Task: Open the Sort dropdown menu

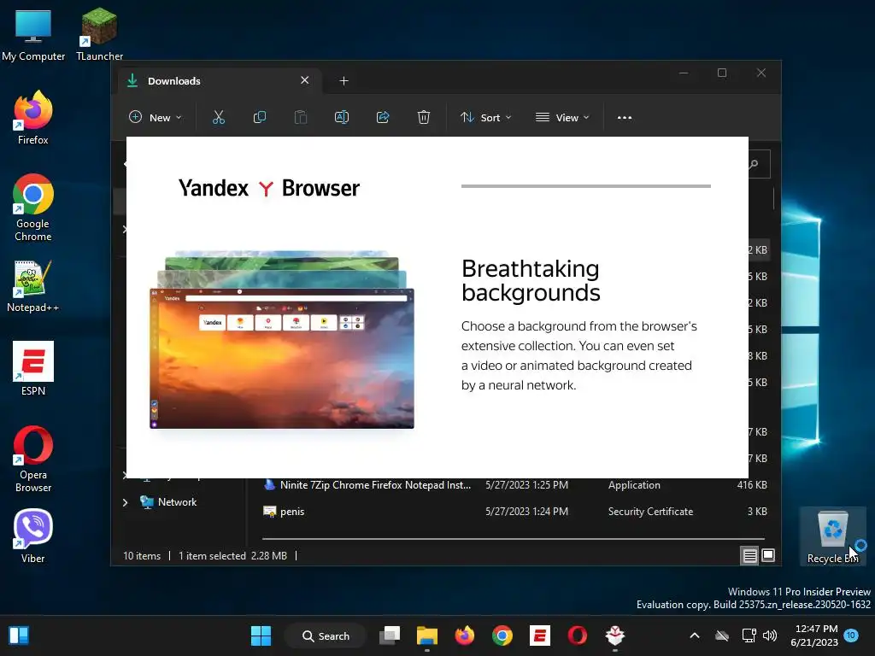Action: coord(485,117)
